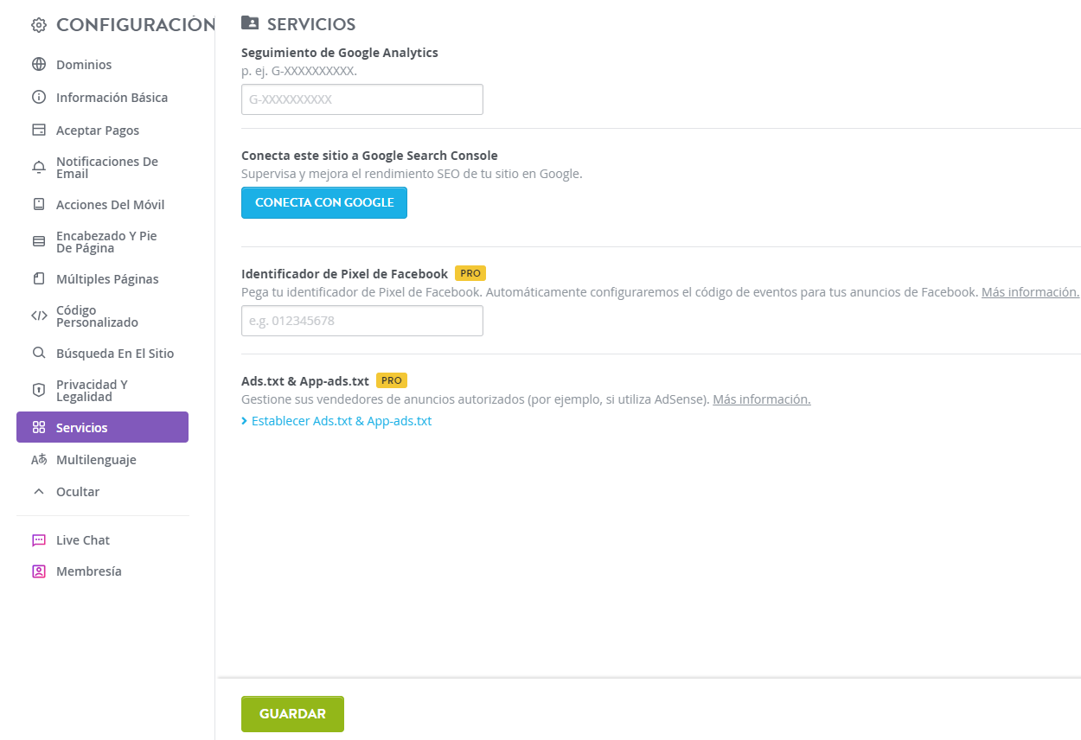
Task: Click the info icon beside Información Básica
Action: pyautogui.click(x=38, y=98)
